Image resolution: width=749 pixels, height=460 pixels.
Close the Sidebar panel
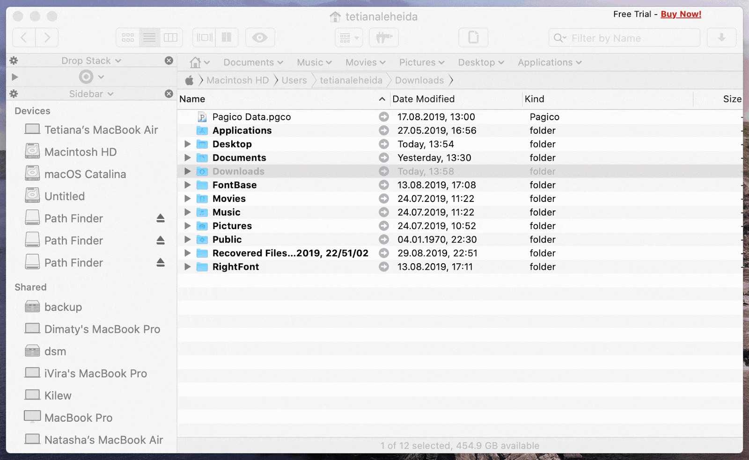169,93
